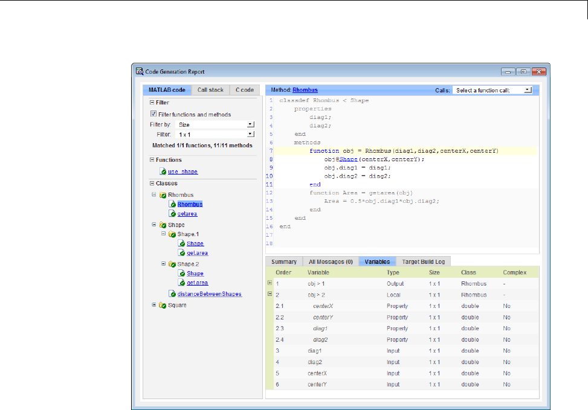This screenshot has width=588, height=410.
Task: Collapse the Functions section
Action: tap(152, 160)
